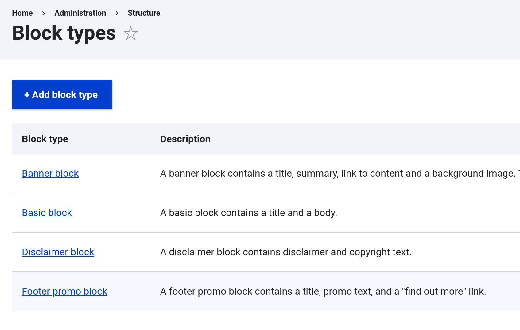Click the Block types page heading
Image resolution: width=520 pixels, height=330 pixels.
(x=64, y=33)
